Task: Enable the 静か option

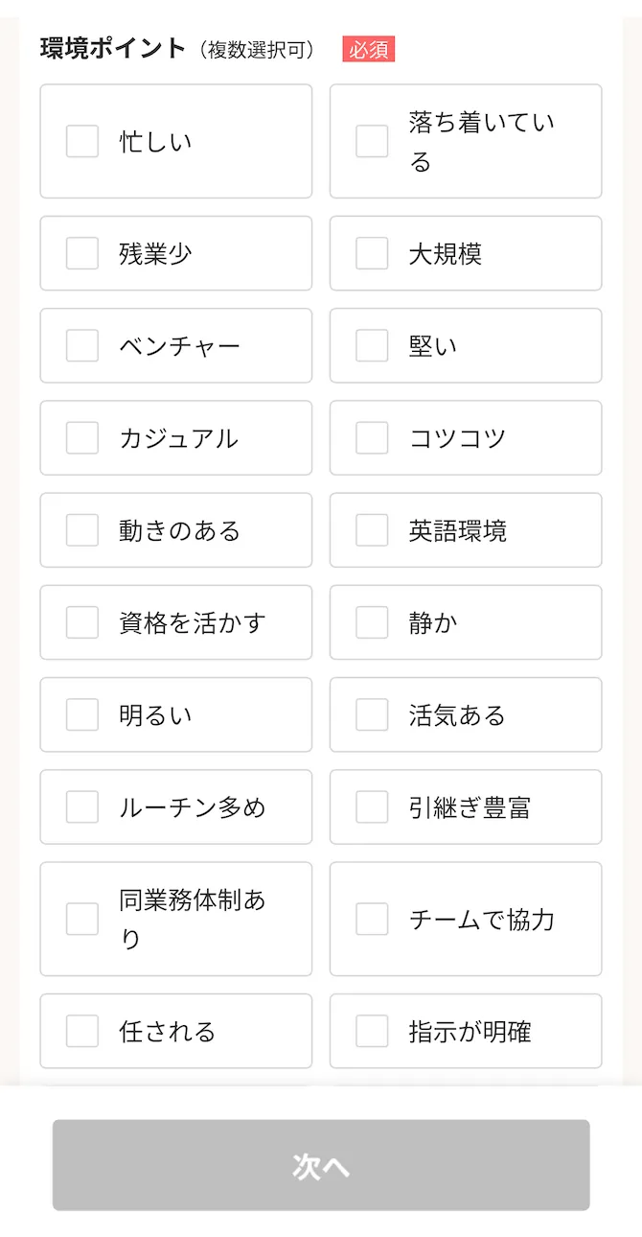Action: [x=371, y=622]
